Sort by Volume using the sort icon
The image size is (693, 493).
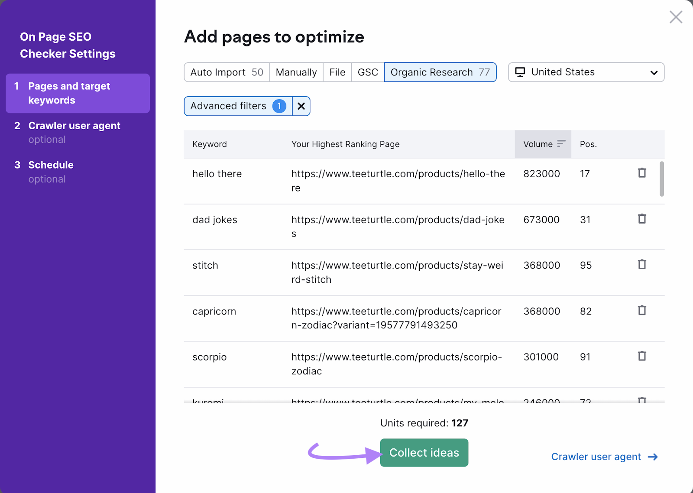click(561, 144)
